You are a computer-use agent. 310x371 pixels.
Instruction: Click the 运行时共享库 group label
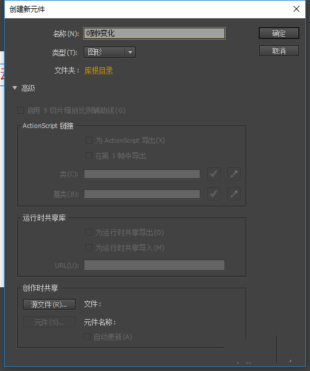[44, 218]
